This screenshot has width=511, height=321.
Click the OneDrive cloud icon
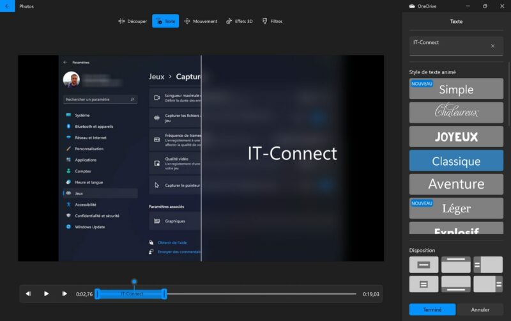(x=412, y=6)
